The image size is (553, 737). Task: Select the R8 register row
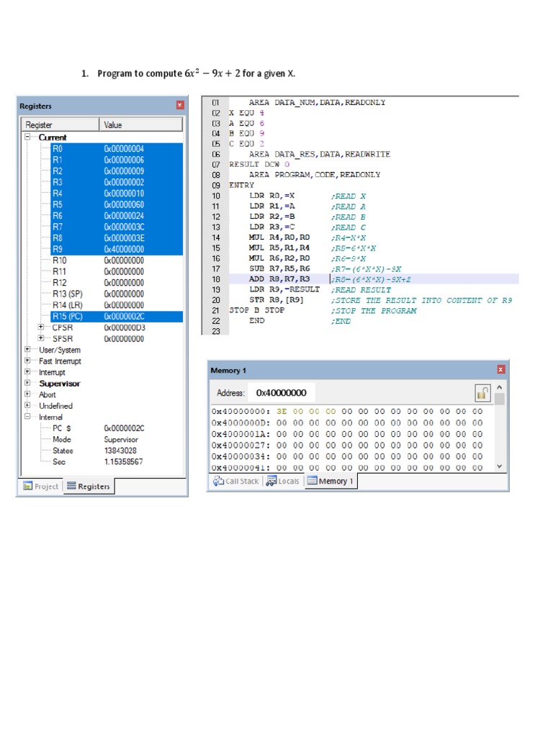[117, 238]
